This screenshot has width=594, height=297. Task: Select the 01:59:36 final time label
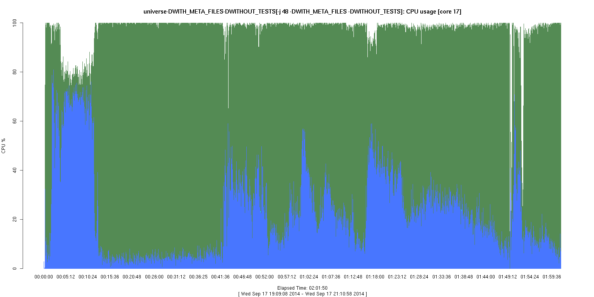click(x=552, y=277)
